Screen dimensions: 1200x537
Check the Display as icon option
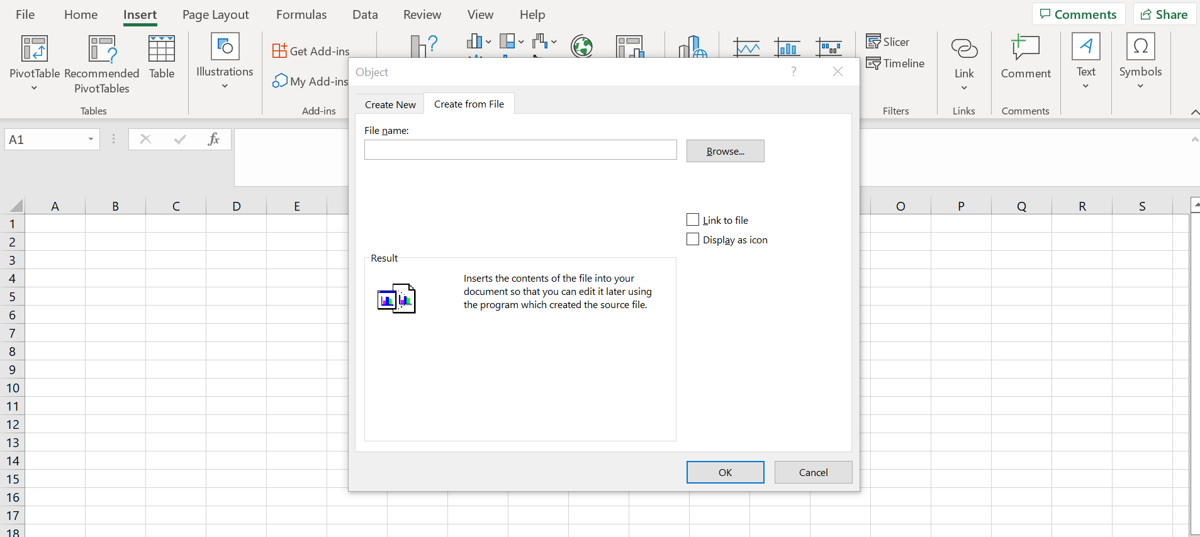pyautogui.click(x=693, y=239)
